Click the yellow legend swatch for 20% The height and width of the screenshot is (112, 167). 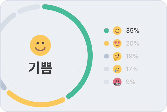[x=106, y=43]
